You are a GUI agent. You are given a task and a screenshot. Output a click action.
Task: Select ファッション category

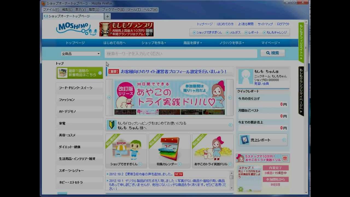click(80, 100)
